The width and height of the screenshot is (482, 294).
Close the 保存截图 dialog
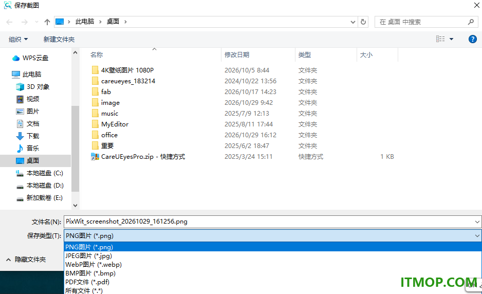pyautogui.click(x=477, y=5)
